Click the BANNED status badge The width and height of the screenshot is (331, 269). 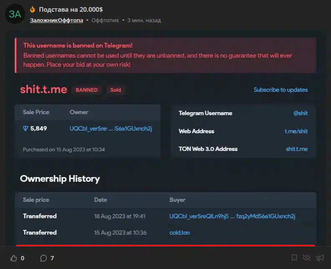(87, 90)
